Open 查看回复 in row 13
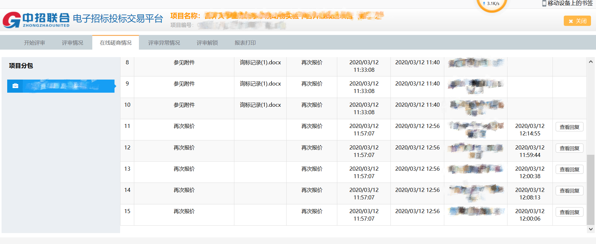 click(x=569, y=169)
